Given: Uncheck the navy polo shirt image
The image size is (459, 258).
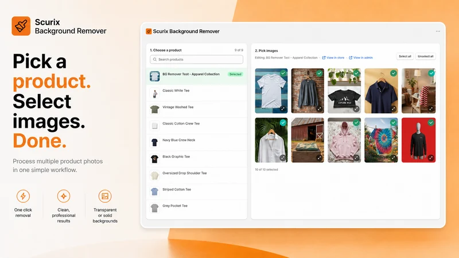Looking at the screenshot, I should tap(394, 73).
